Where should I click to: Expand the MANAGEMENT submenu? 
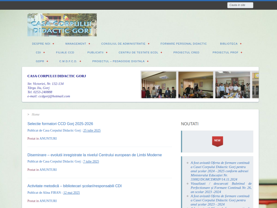76,44
